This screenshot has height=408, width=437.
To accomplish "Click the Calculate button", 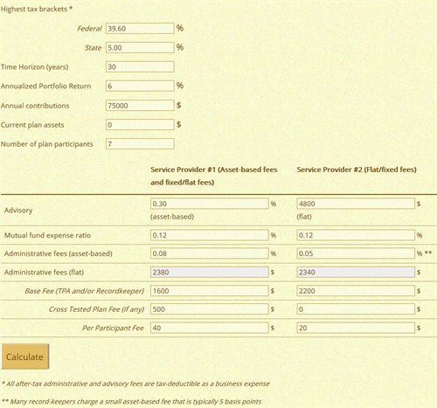I will pyautogui.click(x=25, y=356).
